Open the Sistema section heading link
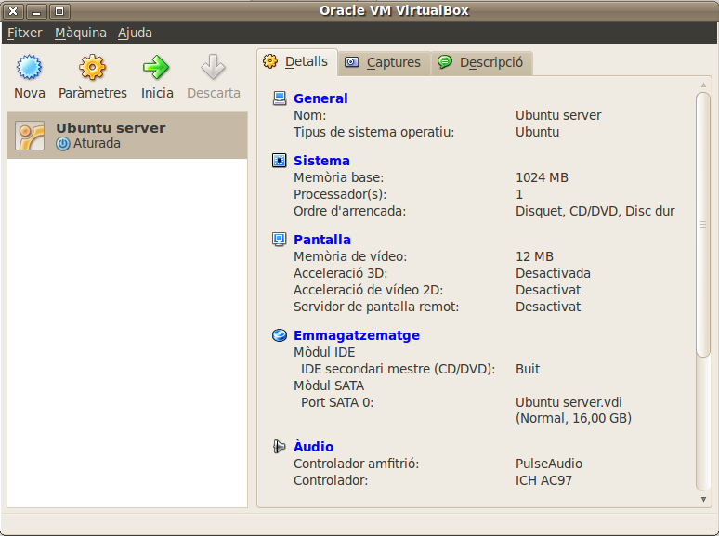This screenshot has width=719, height=536. point(321,161)
